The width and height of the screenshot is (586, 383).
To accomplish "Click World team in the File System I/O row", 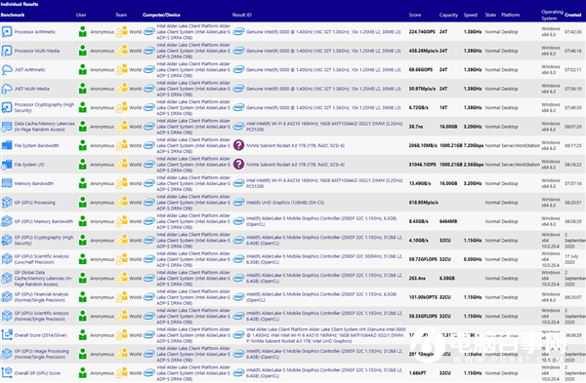I will point(136,165).
